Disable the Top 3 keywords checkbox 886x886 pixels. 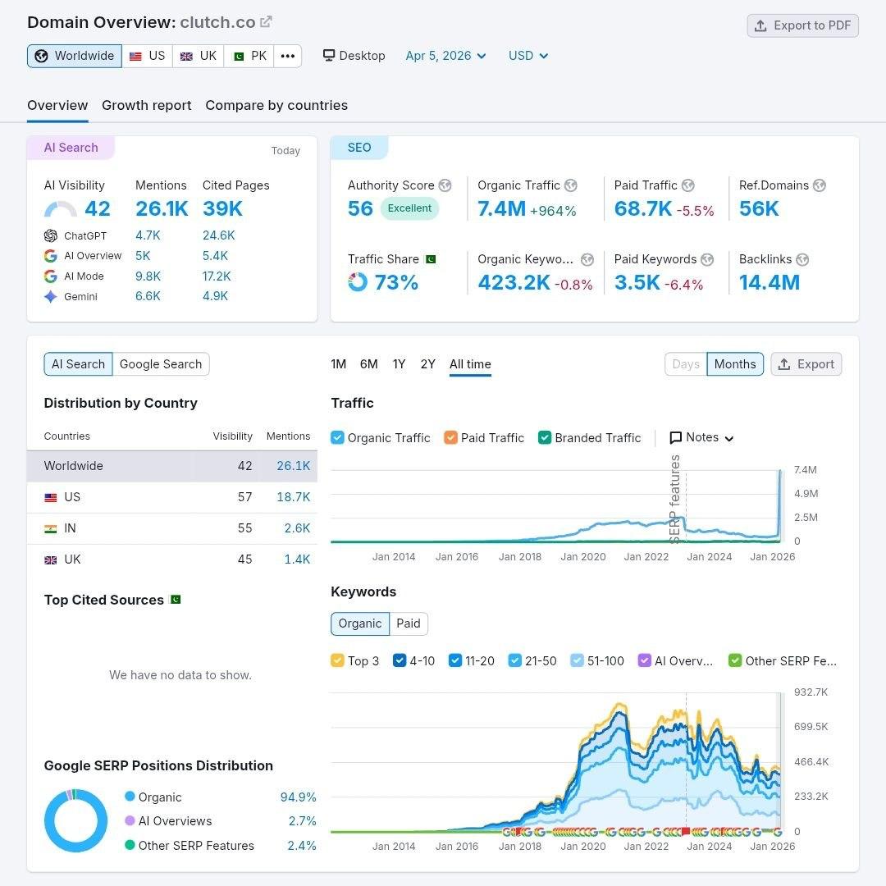click(339, 660)
